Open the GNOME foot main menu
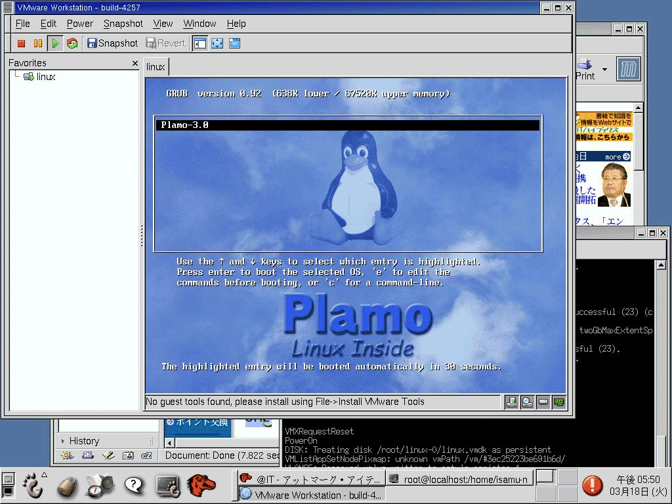The image size is (672, 504). [x=33, y=486]
